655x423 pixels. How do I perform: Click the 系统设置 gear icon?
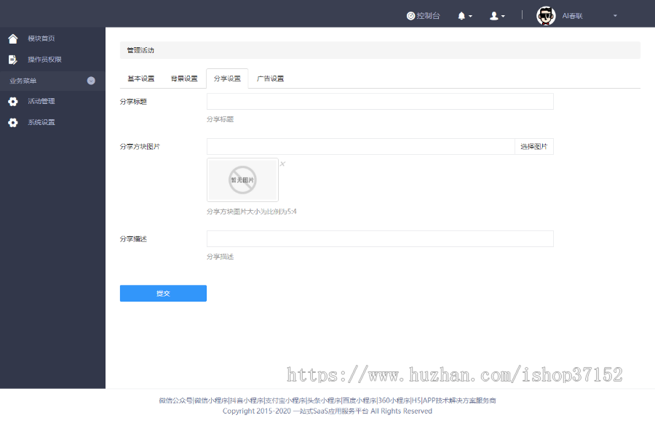pyautogui.click(x=12, y=122)
